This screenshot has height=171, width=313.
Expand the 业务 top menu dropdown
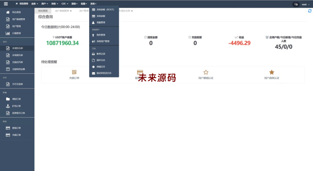click(35, 4)
